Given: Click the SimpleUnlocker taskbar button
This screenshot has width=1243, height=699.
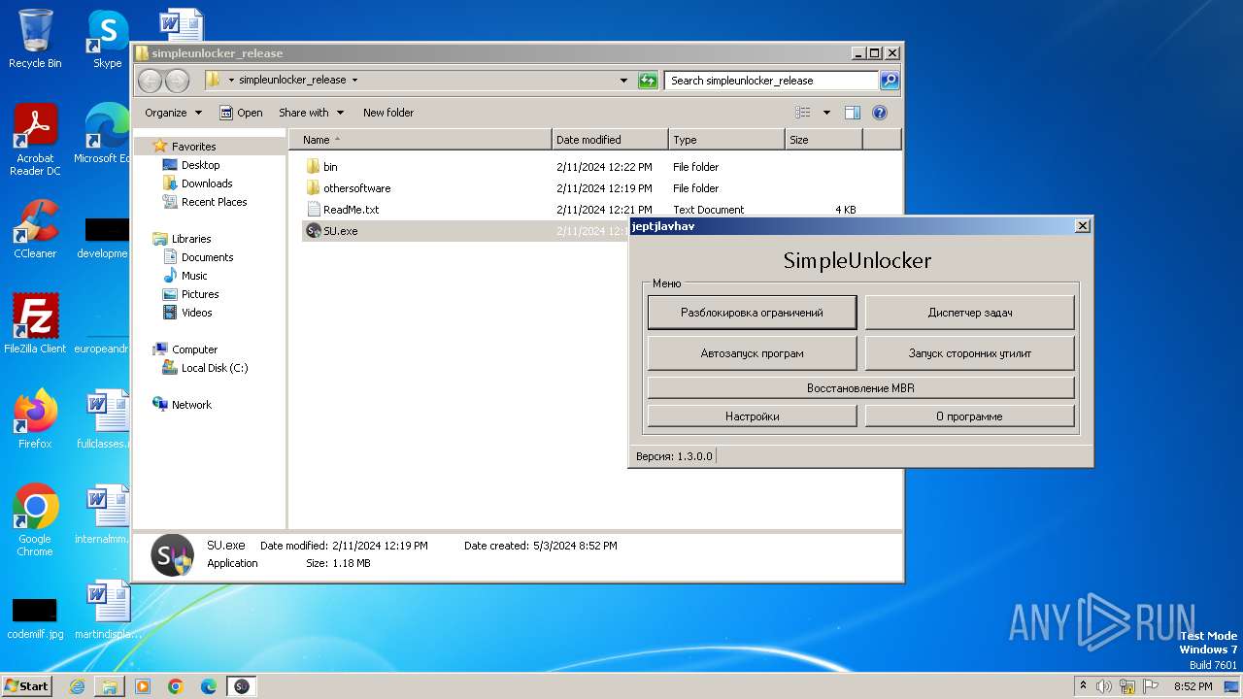Looking at the screenshot, I should (242, 685).
